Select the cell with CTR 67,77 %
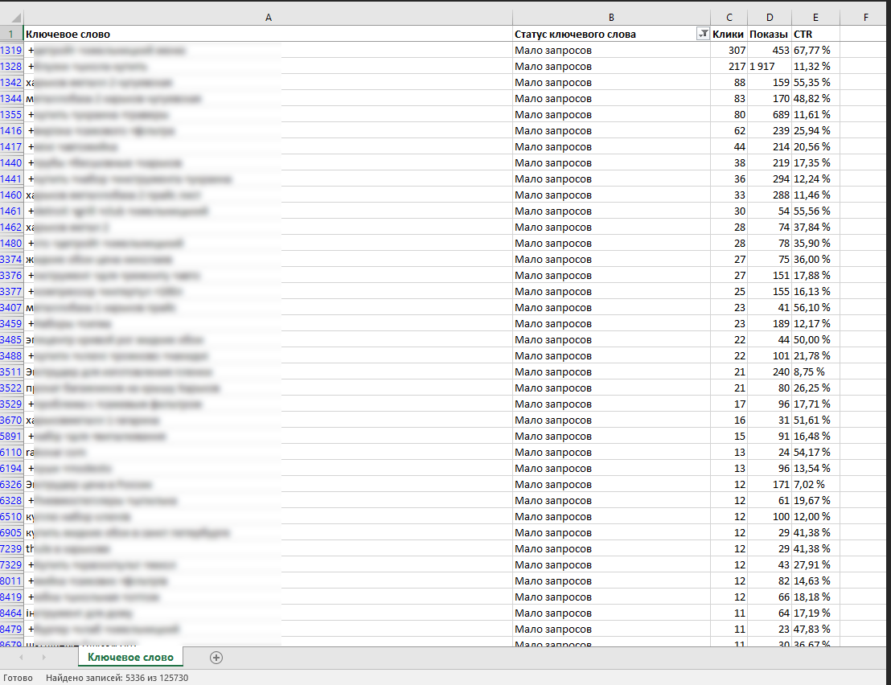 point(815,50)
